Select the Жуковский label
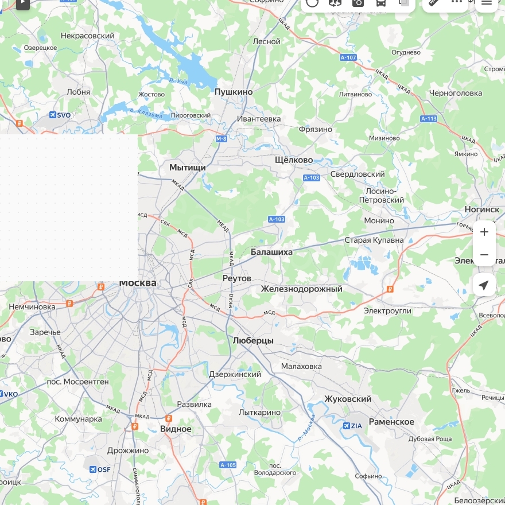Viewport: 505px width, 505px height. 348,399
